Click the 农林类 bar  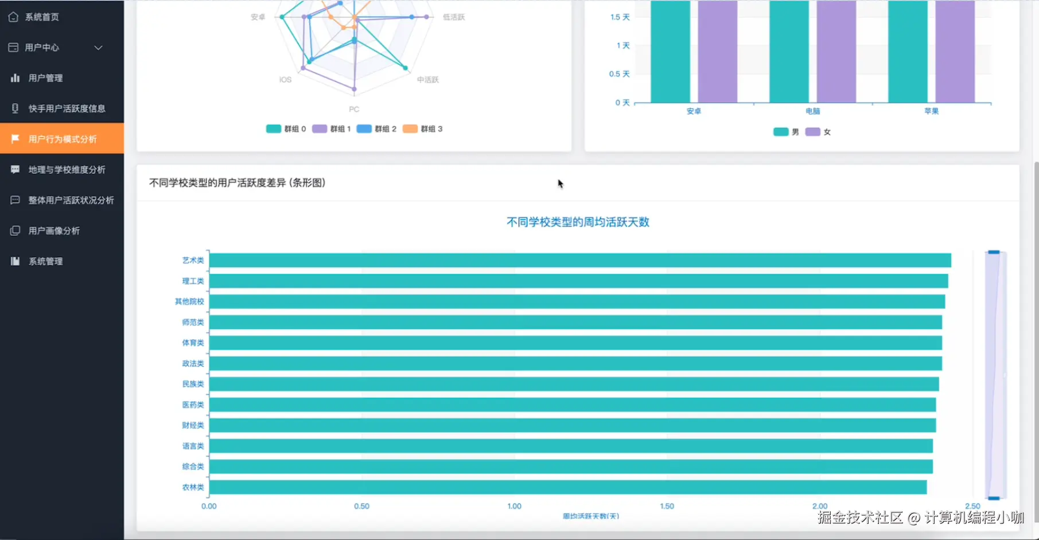click(x=568, y=487)
